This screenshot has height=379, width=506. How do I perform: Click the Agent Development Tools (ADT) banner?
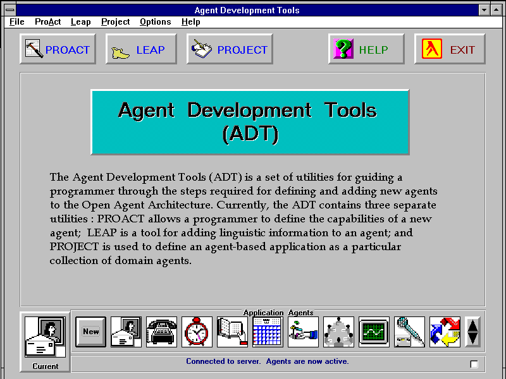point(250,123)
